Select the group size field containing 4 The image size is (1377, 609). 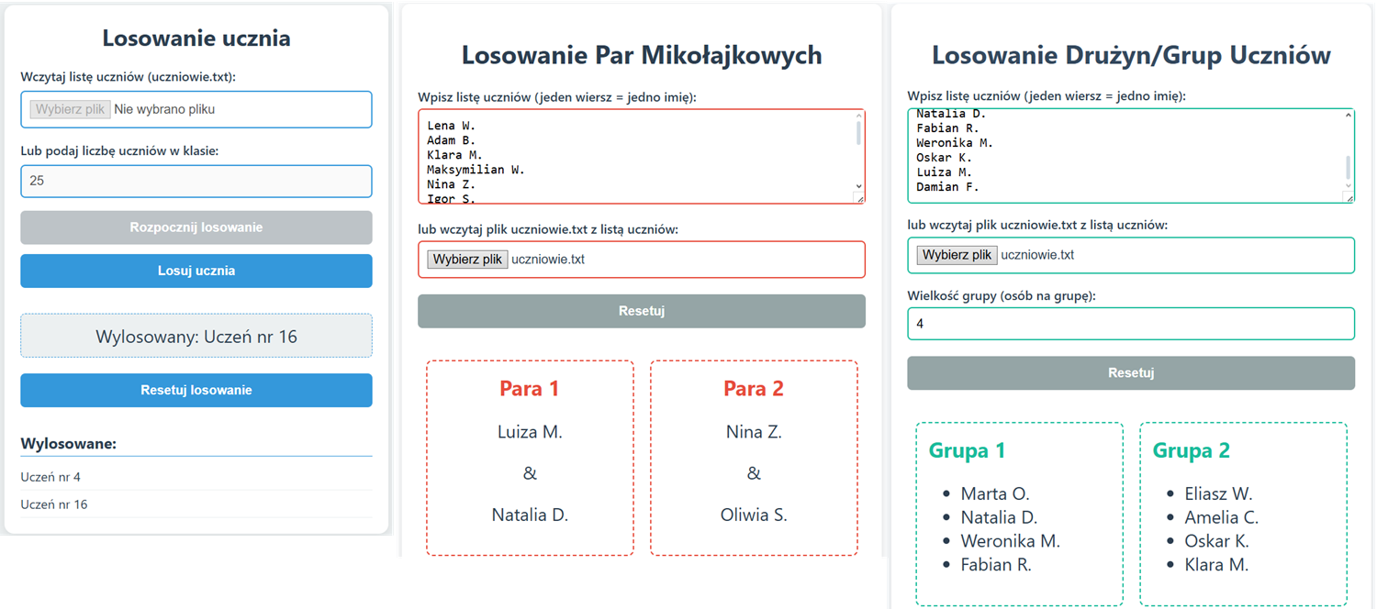coord(1130,324)
